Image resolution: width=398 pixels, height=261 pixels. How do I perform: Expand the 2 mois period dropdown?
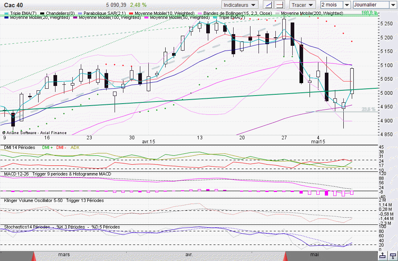point(346,5)
